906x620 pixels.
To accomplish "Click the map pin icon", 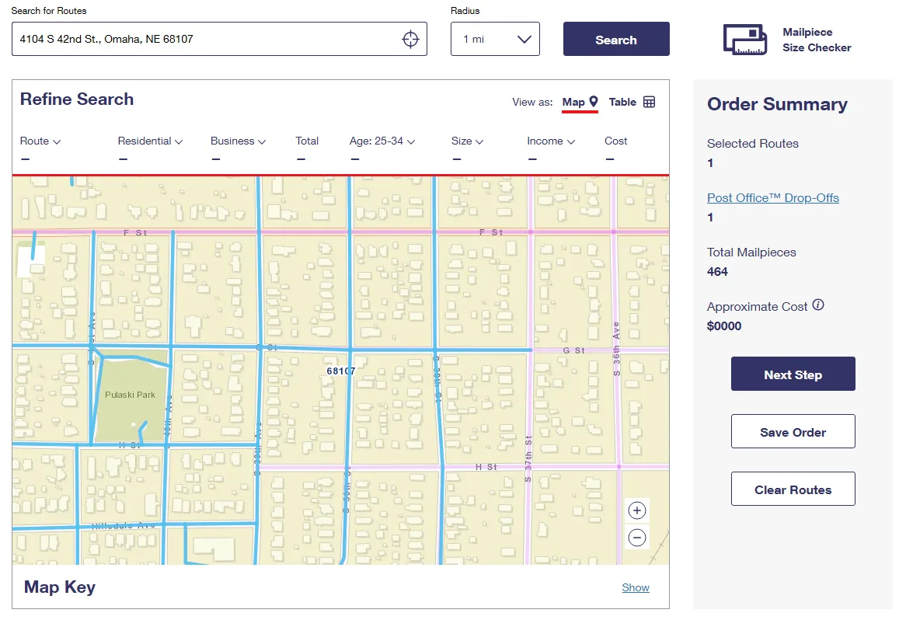I will point(594,102).
